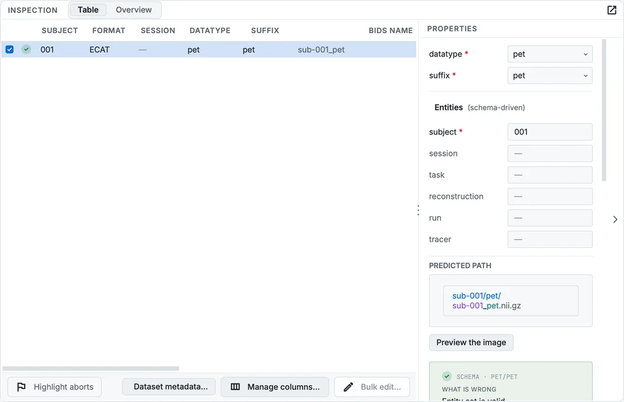
Task: Click Highlight aborts button
Action: point(55,387)
